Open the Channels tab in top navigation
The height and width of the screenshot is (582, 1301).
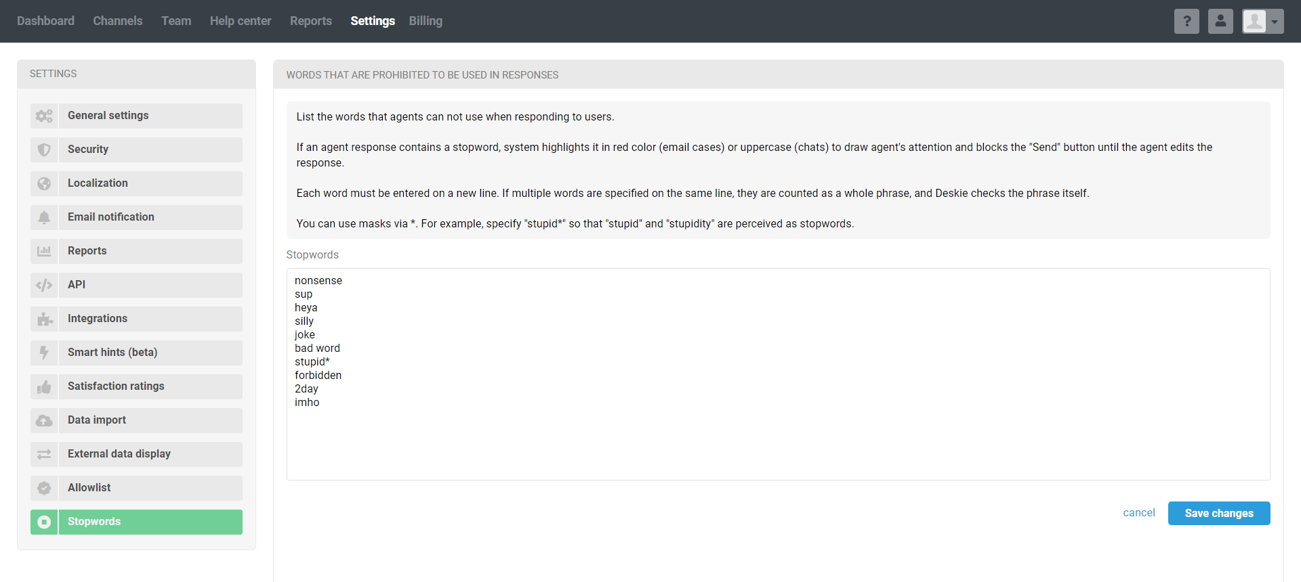pos(118,21)
